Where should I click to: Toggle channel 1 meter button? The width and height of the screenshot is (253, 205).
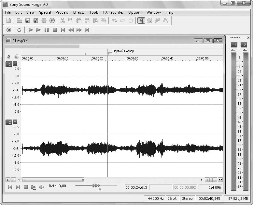tap(234, 45)
